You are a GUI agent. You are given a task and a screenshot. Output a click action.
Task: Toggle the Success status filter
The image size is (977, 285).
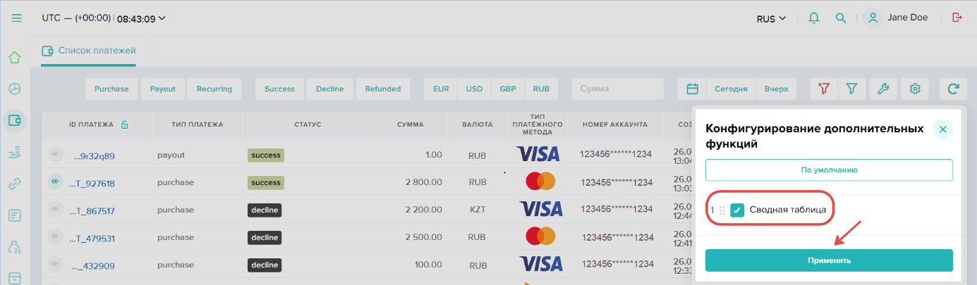279,89
